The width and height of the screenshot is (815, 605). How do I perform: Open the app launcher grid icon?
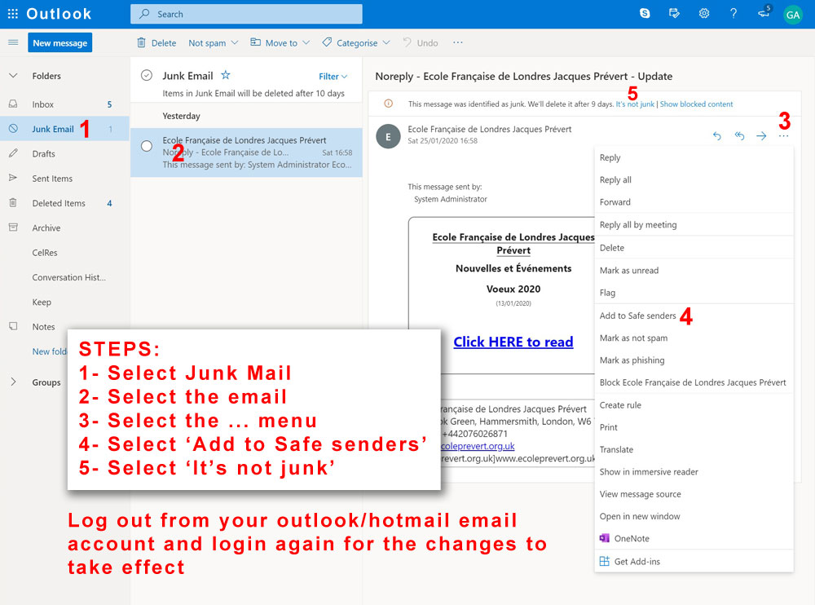click(13, 14)
